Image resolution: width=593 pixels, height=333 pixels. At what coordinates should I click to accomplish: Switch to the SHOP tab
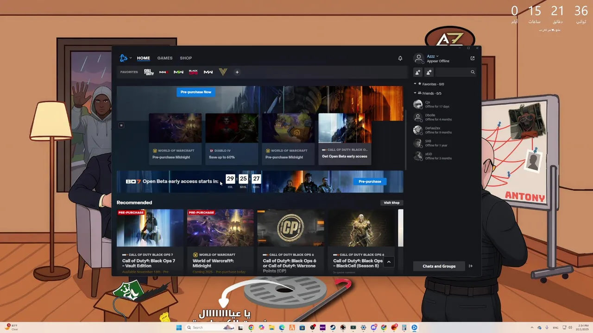pos(186,58)
